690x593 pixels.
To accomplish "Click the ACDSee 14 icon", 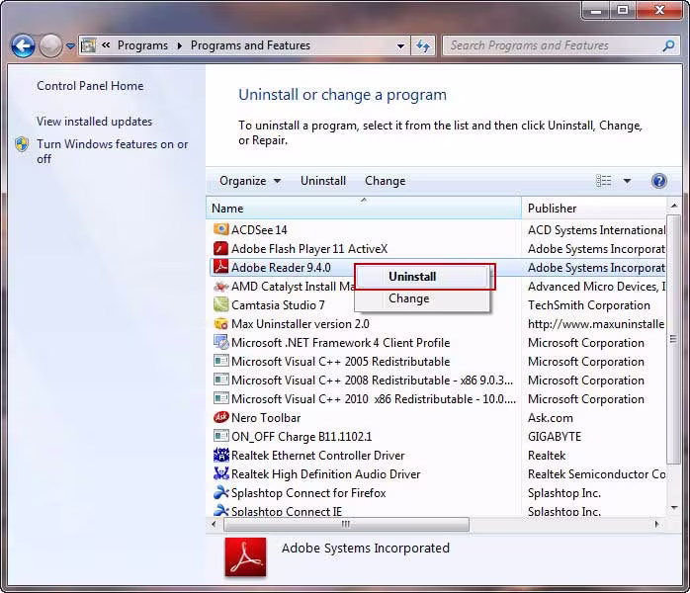I will (x=220, y=229).
